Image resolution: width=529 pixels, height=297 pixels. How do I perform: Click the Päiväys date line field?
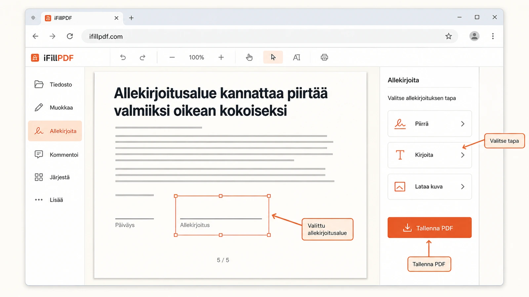point(135,218)
